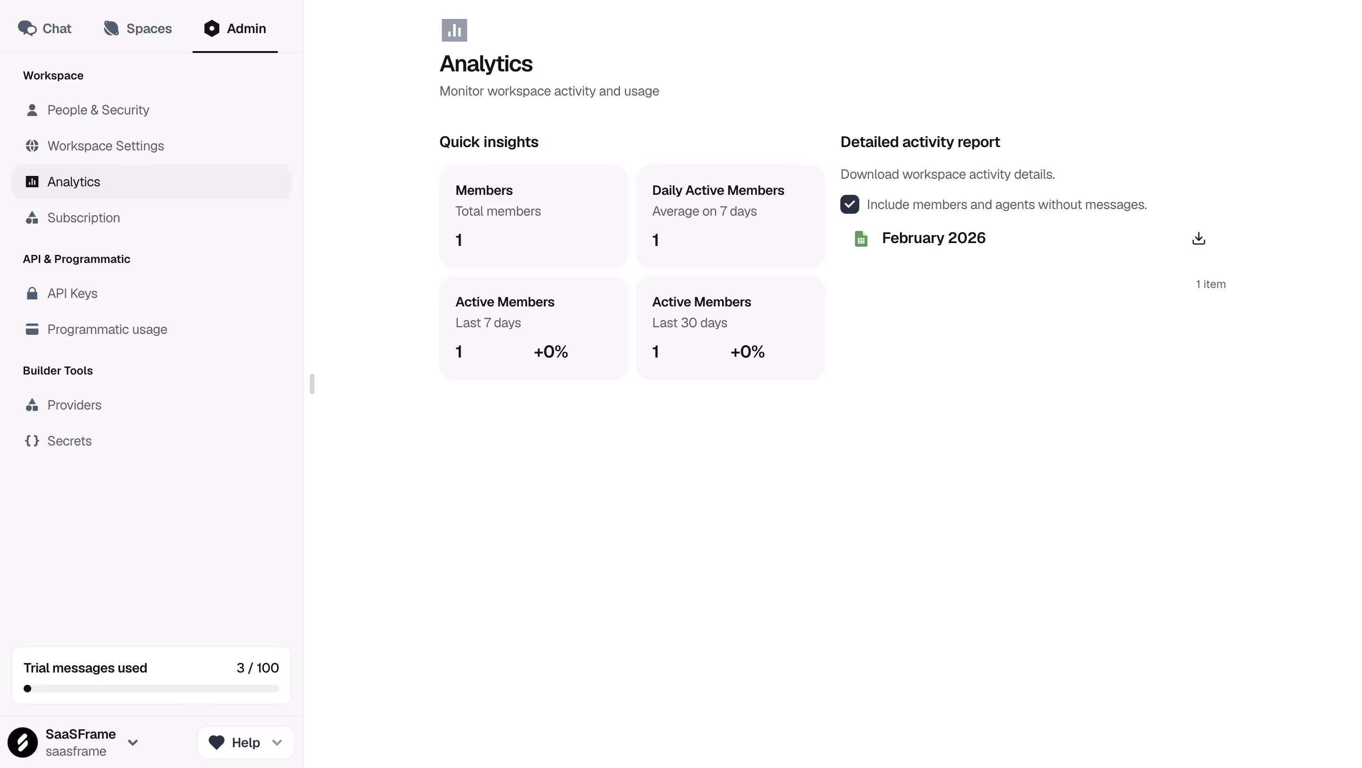
Task: Open the Spaces tab
Action: coord(137,28)
